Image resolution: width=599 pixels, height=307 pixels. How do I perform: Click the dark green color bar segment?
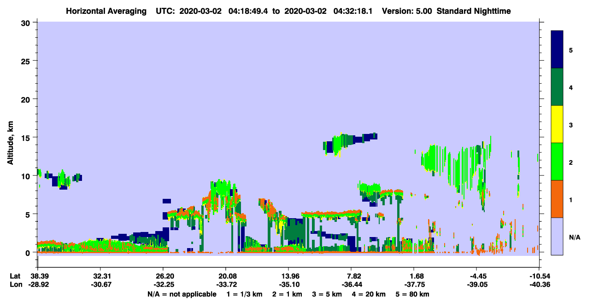(x=557, y=87)
